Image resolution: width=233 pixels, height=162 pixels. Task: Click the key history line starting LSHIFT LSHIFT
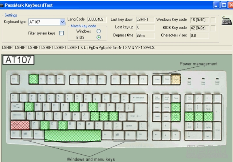(116, 48)
